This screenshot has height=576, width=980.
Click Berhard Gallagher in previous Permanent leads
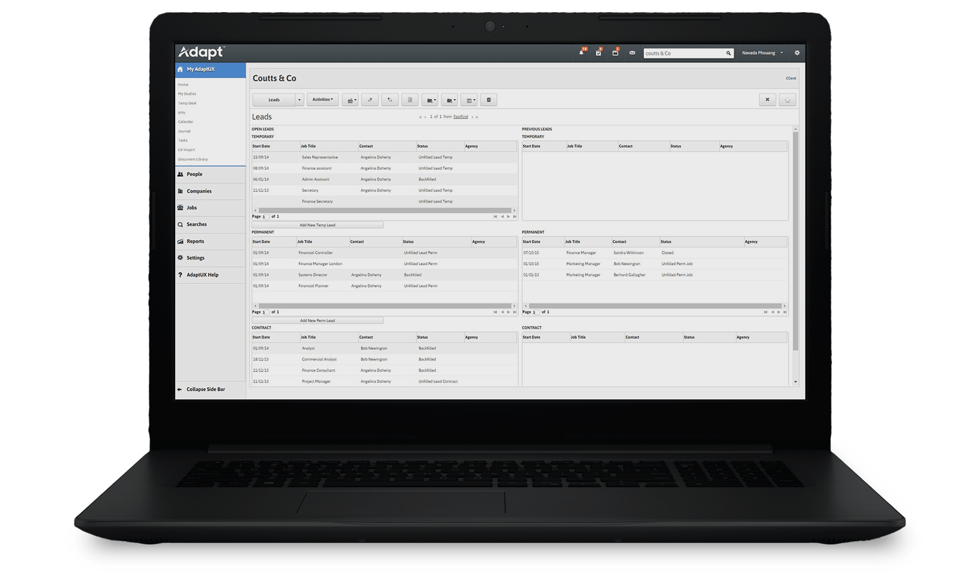click(x=630, y=275)
